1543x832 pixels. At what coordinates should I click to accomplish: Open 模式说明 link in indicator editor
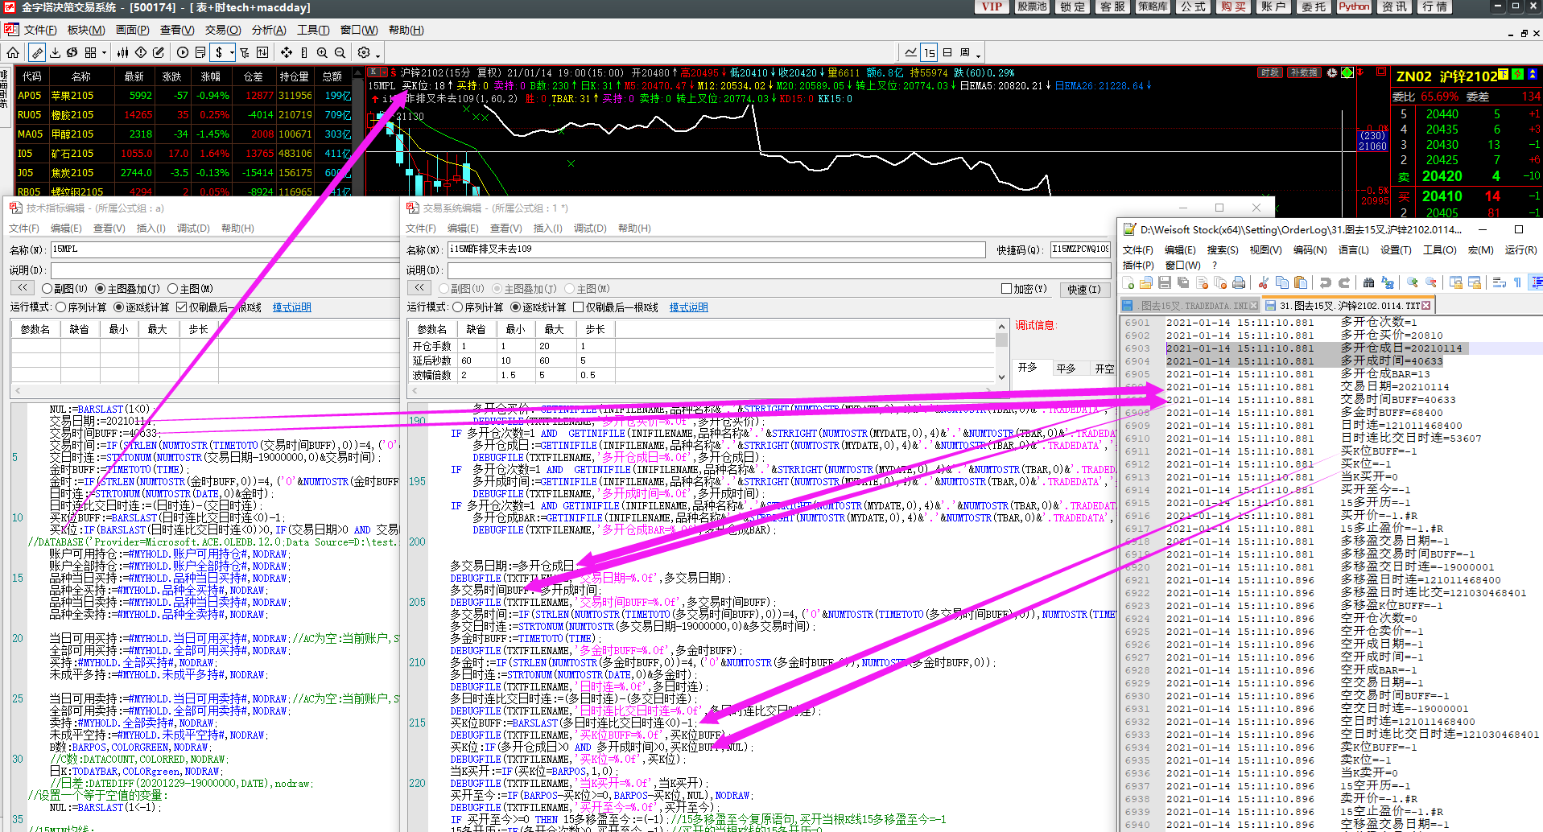291,307
